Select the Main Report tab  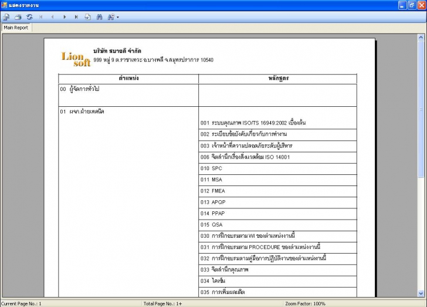pyautogui.click(x=16, y=28)
